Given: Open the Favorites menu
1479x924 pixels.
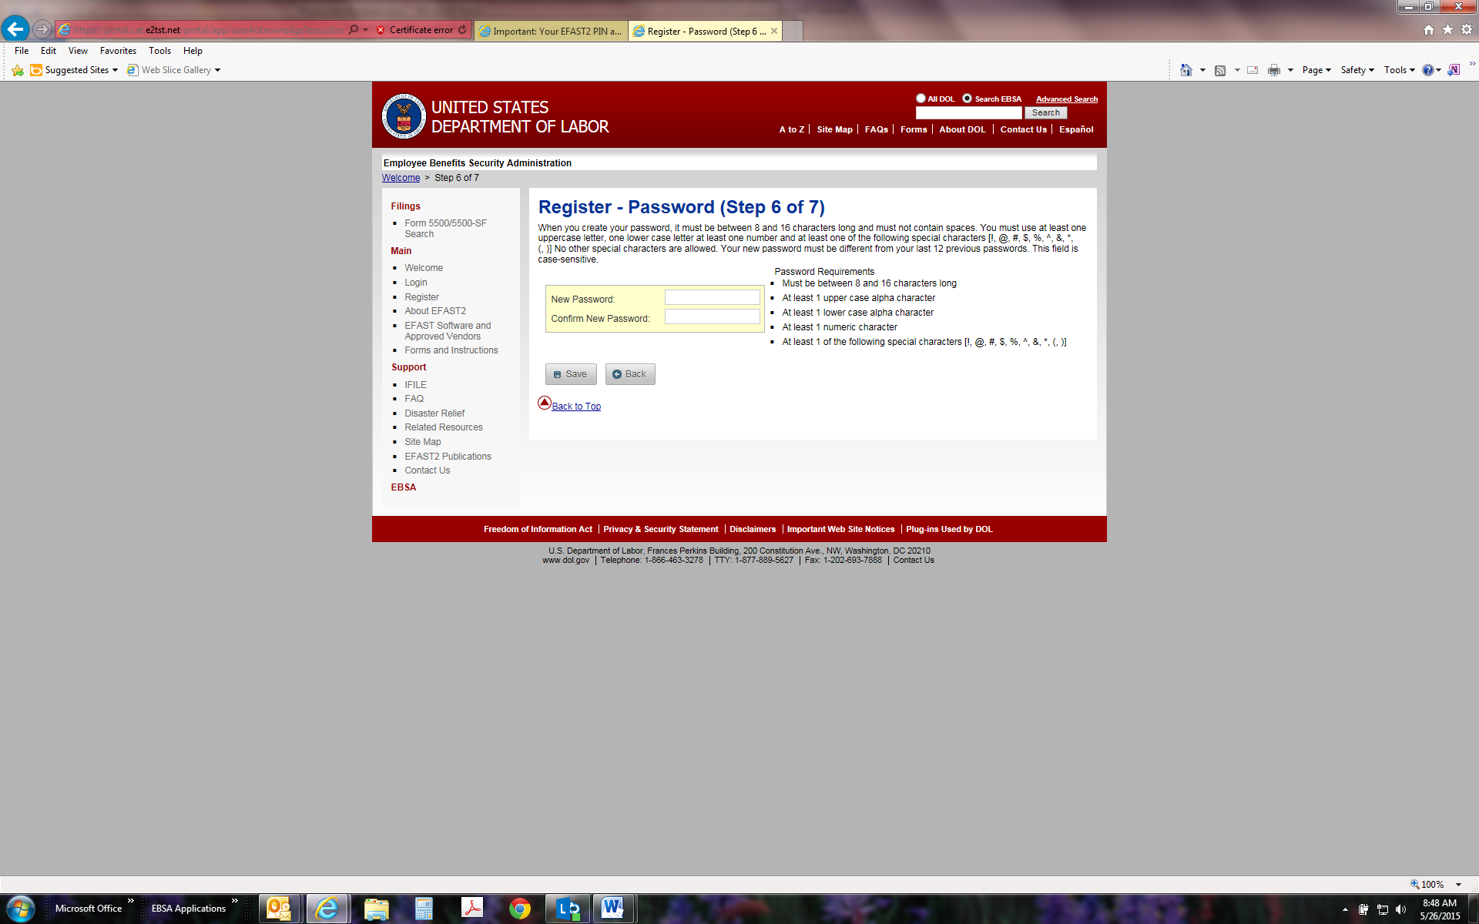Looking at the screenshot, I should (x=118, y=51).
